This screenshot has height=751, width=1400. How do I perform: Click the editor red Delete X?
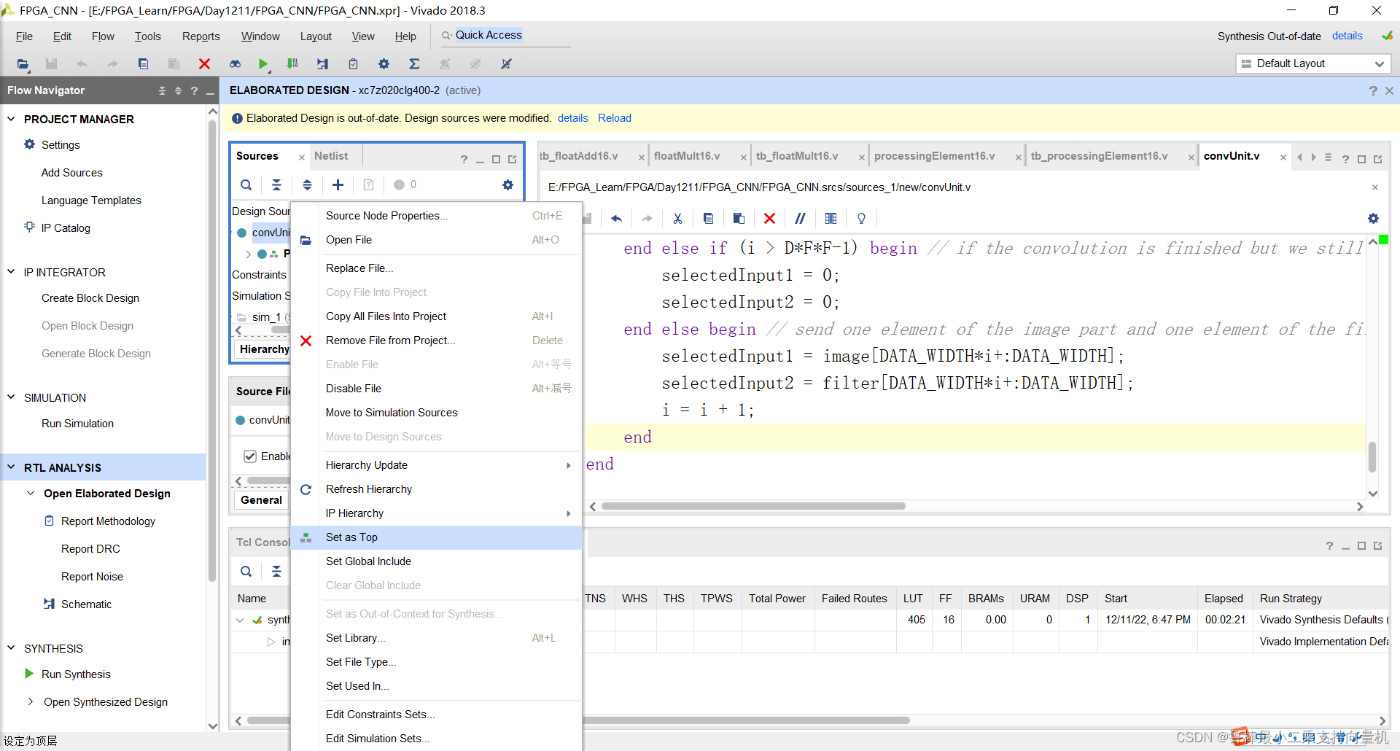[x=769, y=218]
